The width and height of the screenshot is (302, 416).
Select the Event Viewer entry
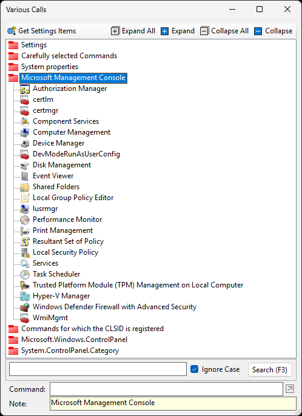53,176
